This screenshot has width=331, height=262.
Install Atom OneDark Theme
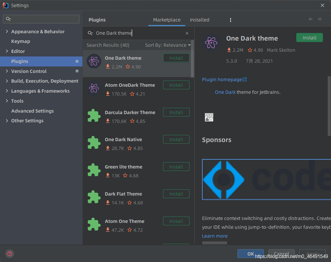point(176,85)
